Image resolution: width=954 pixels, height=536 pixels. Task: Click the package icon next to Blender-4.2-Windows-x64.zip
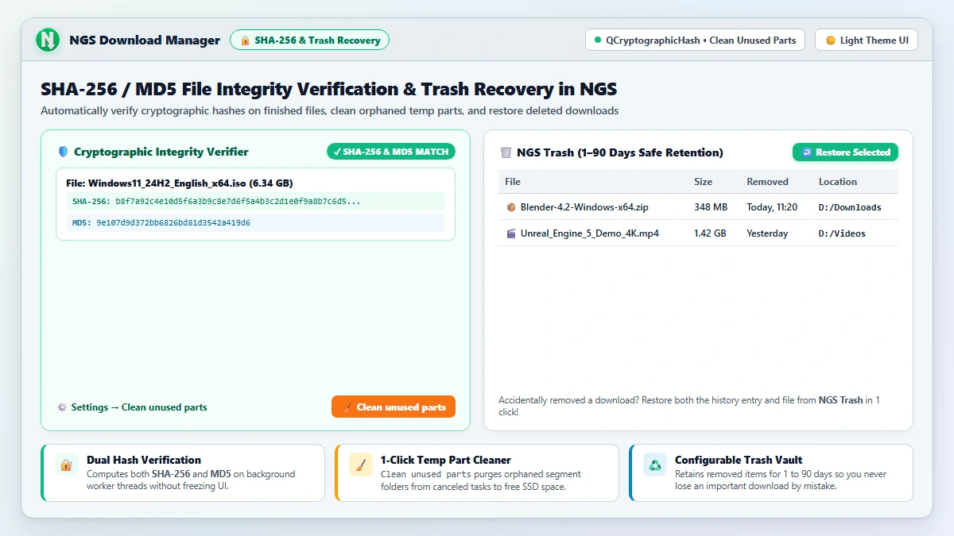coord(510,207)
